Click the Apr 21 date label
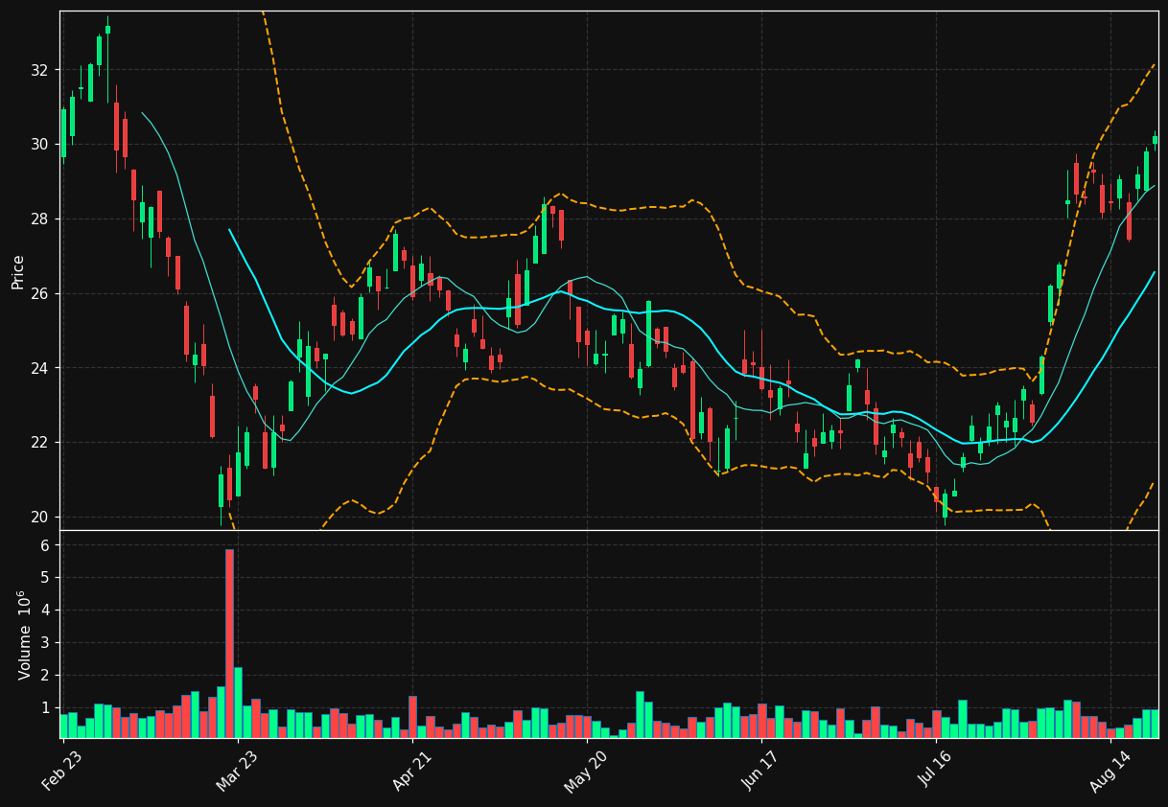Screen dimensions: 1168x807 point(411,770)
